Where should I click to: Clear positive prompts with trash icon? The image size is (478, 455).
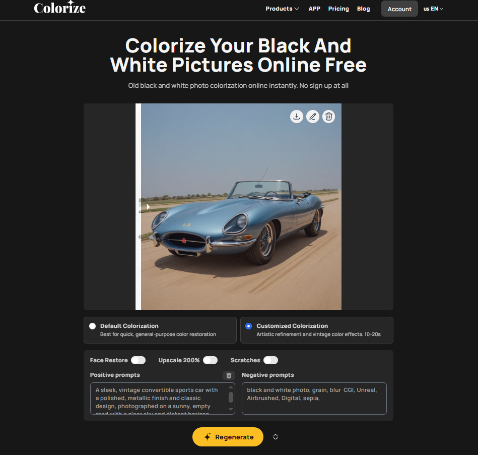(x=229, y=375)
